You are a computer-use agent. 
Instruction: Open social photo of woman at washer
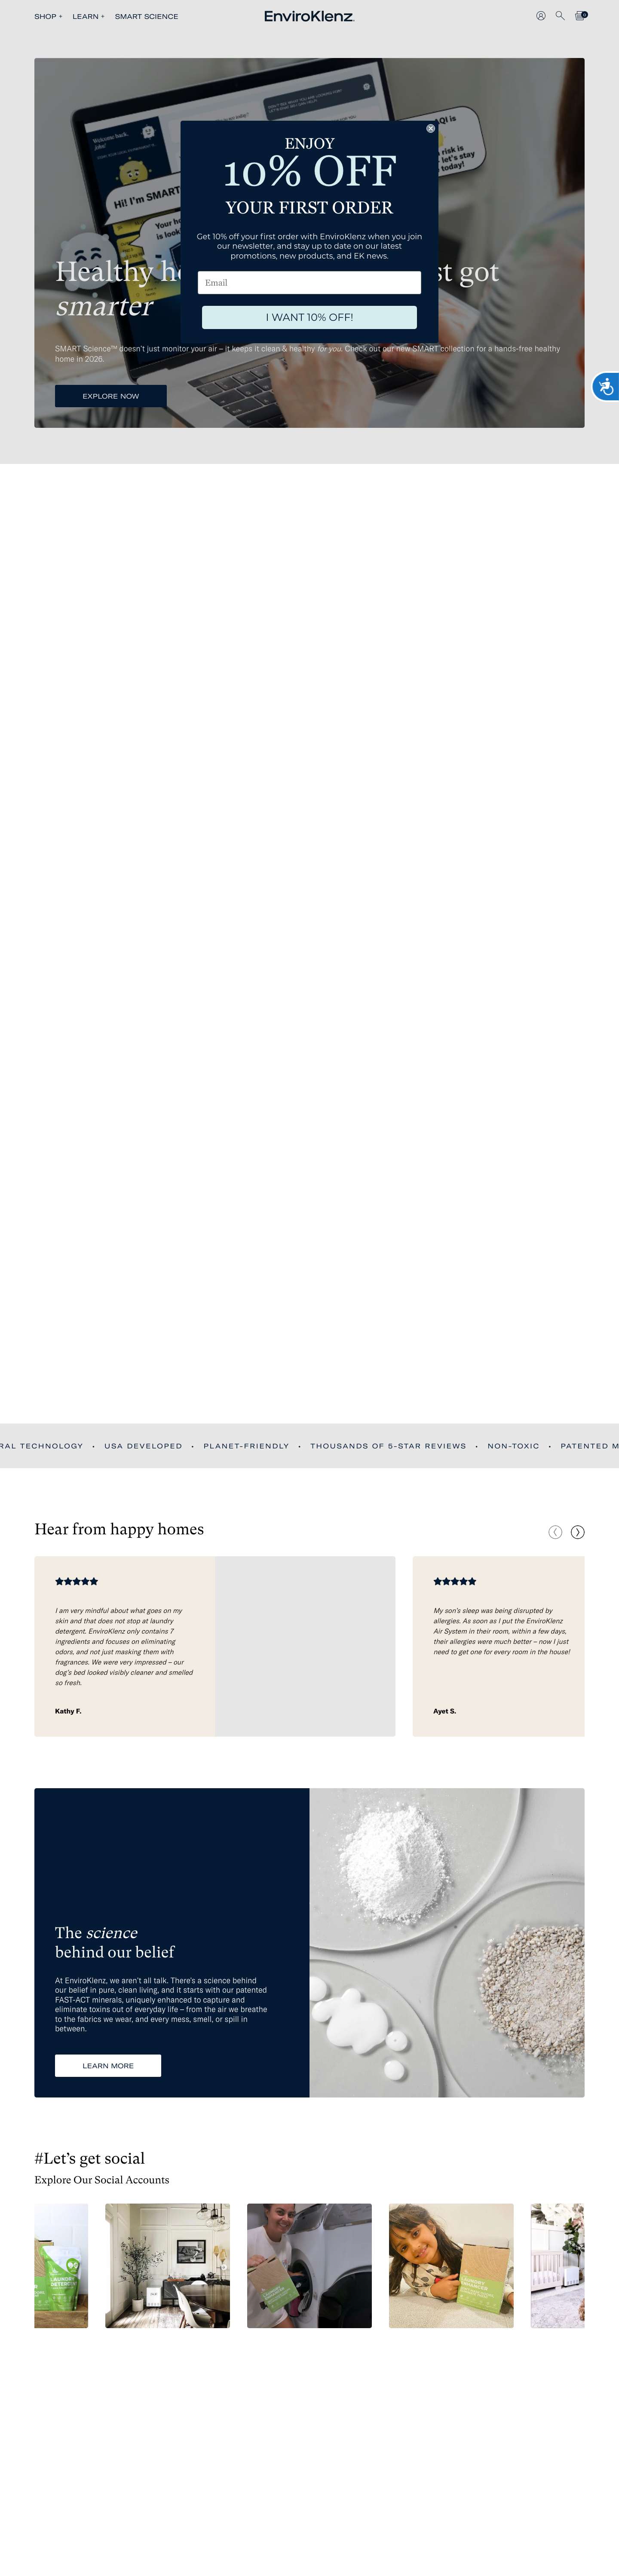(x=309, y=2265)
